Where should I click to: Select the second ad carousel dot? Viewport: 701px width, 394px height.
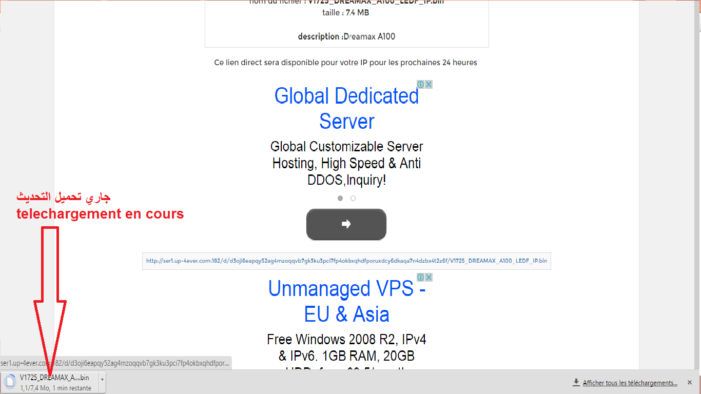pyautogui.click(x=353, y=198)
